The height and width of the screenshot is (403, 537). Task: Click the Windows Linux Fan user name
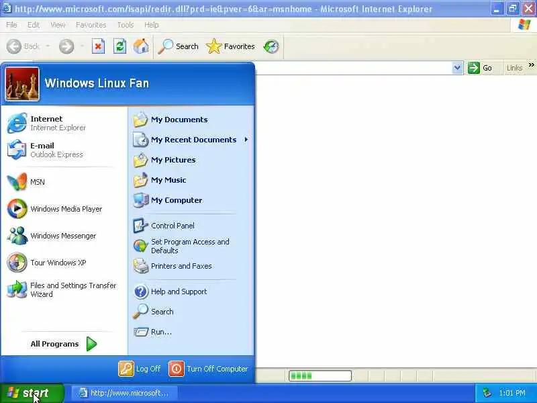tap(97, 83)
